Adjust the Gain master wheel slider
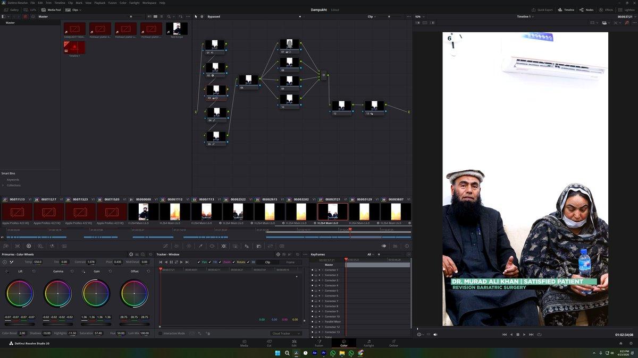 pos(96,323)
